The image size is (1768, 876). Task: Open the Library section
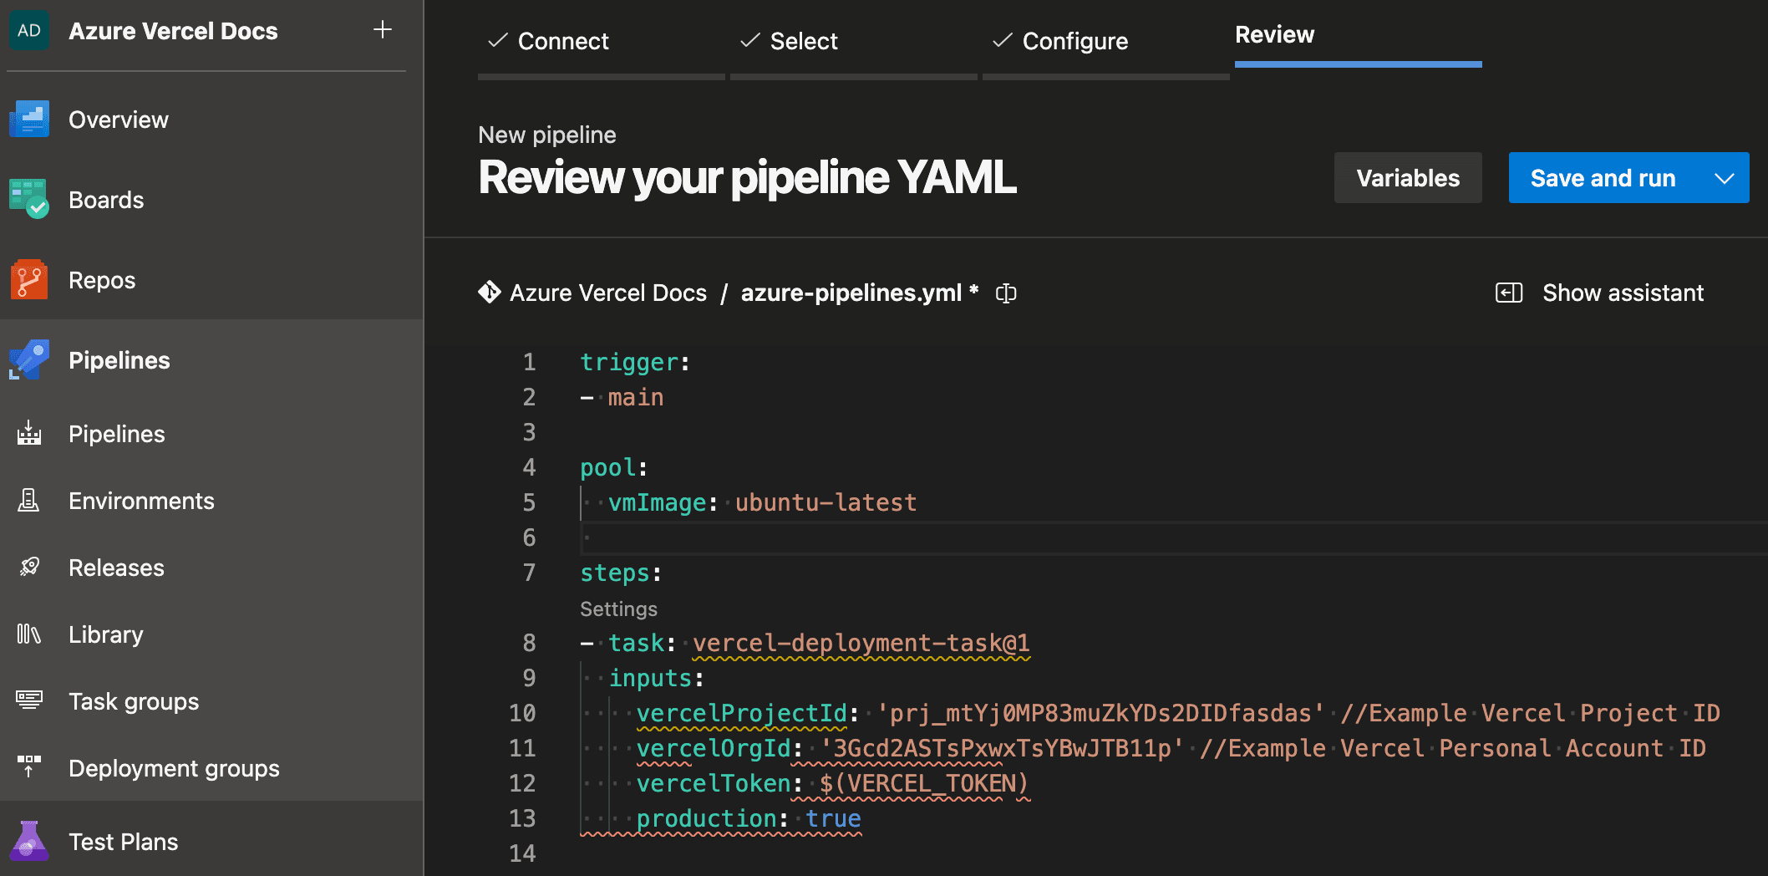click(105, 634)
